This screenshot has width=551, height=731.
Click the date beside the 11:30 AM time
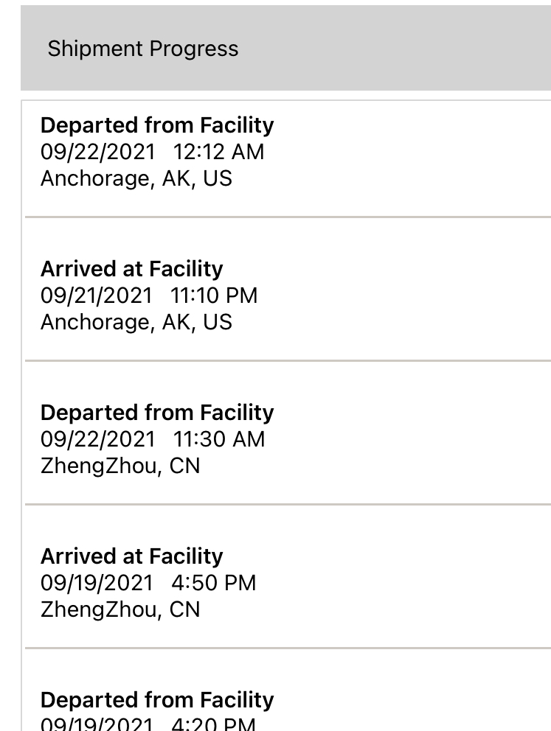(x=98, y=439)
